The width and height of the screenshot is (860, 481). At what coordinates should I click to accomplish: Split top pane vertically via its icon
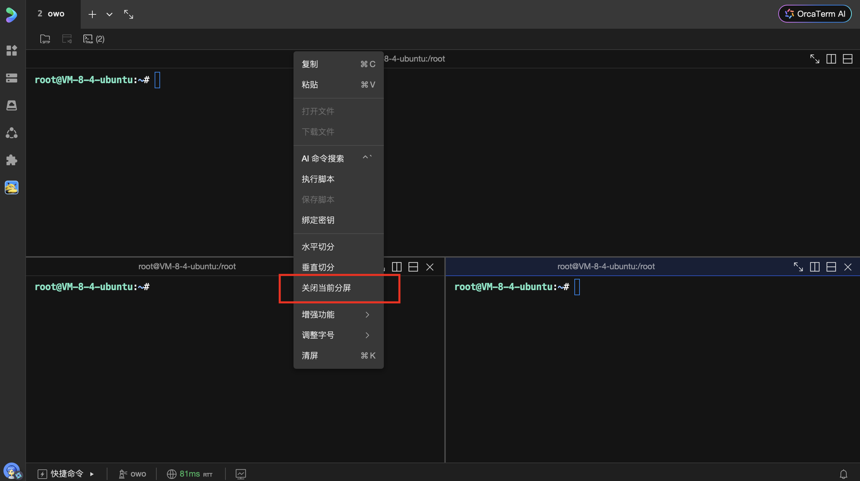(x=831, y=59)
